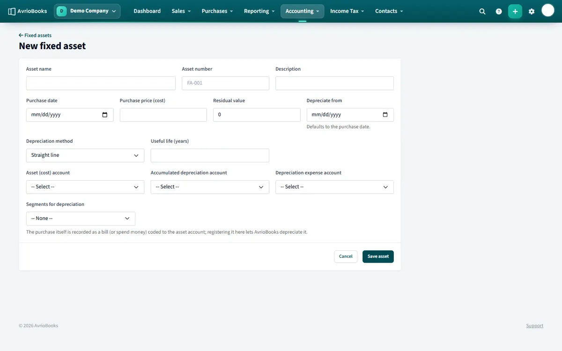
Task: Focus the Useful life (years) field
Action: pos(210,155)
